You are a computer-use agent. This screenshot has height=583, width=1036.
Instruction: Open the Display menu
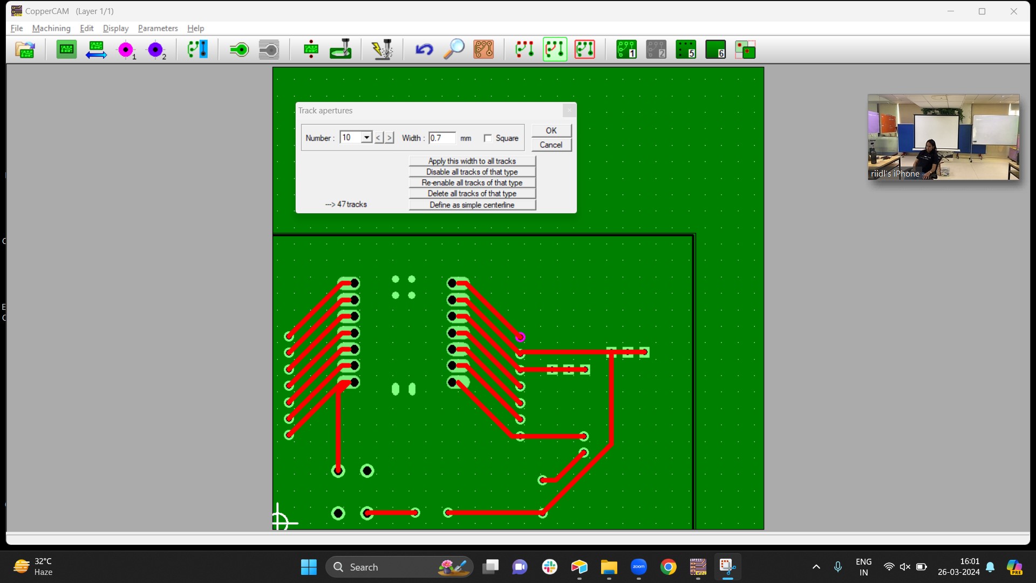(115, 28)
